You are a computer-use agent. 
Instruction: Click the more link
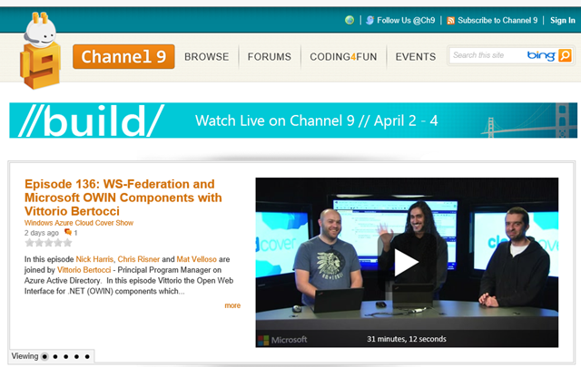[232, 305]
